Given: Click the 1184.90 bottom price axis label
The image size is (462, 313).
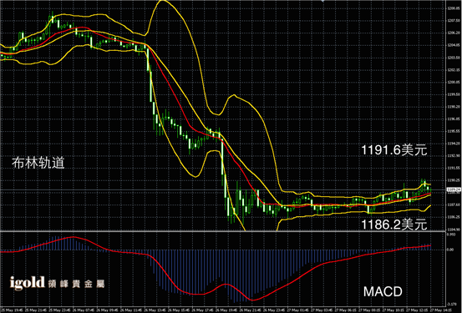Looking at the screenshot, I should point(454,229).
